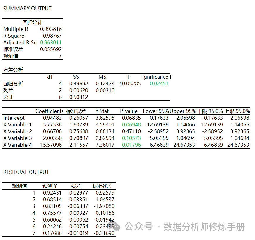This screenshot has width=255, height=240.
Task: Click the Significance F value 0.02451
Action: [x=159, y=84]
